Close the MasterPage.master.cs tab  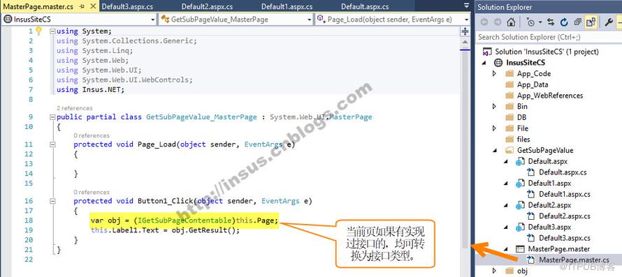pyautogui.click(x=92, y=7)
